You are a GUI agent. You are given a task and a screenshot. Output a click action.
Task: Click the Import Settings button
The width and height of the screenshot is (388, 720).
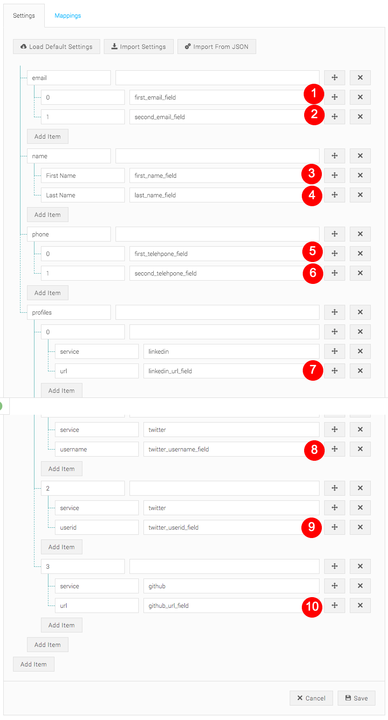[138, 47]
